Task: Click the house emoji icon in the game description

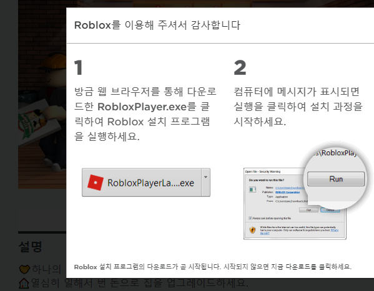Action: pos(24,283)
